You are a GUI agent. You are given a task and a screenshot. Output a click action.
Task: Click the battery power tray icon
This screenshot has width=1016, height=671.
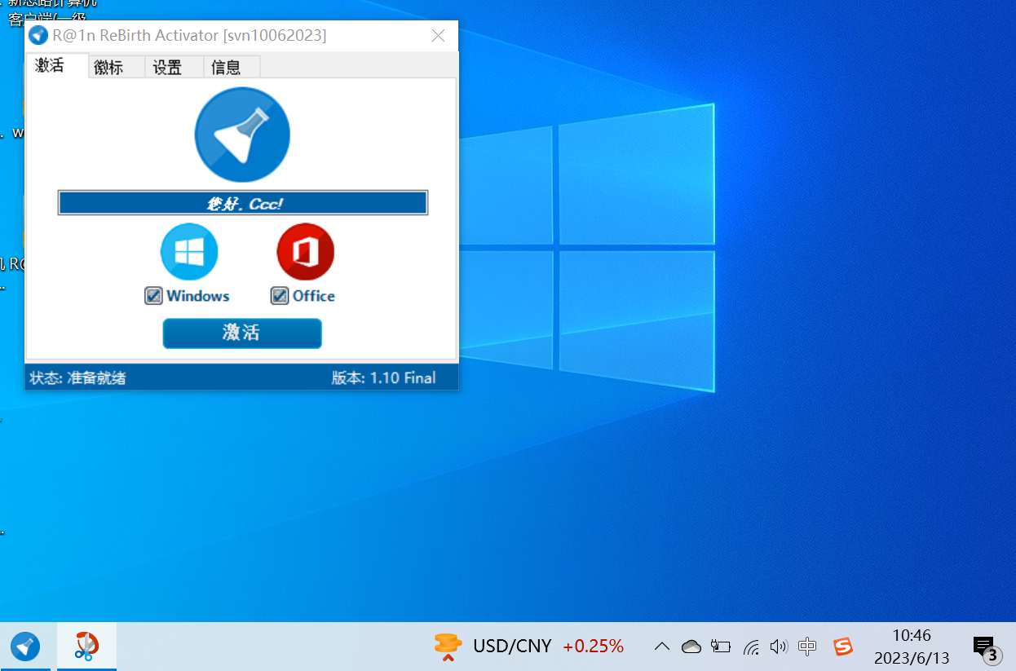[721, 647]
